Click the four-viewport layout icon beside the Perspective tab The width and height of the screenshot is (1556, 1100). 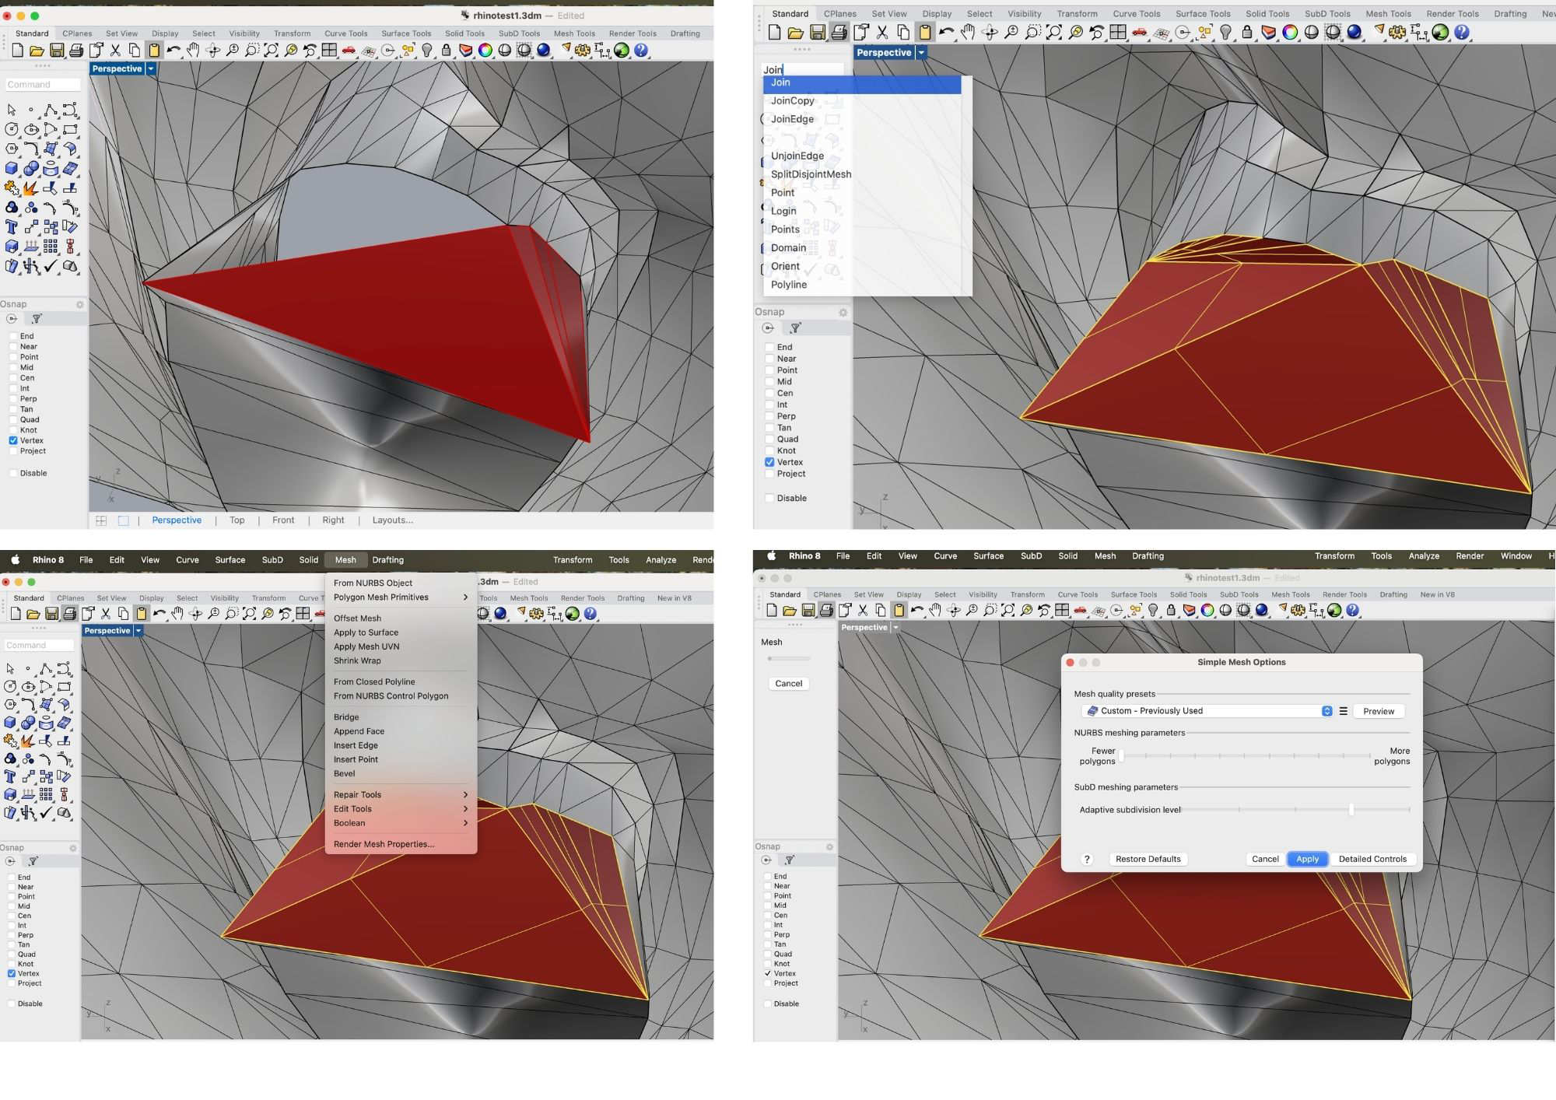[x=101, y=520]
